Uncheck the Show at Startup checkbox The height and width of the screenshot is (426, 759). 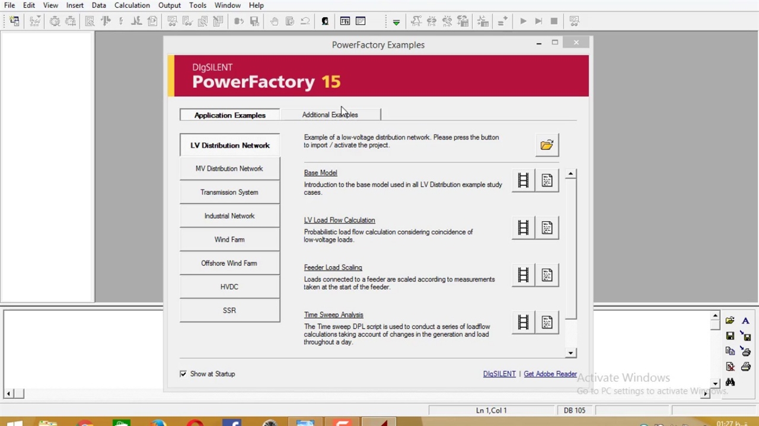tap(183, 374)
